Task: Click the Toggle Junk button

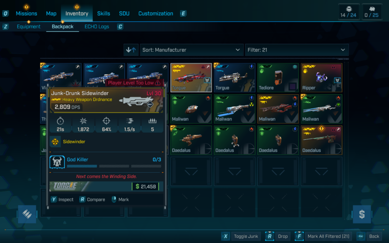Action: coord(246,236)
